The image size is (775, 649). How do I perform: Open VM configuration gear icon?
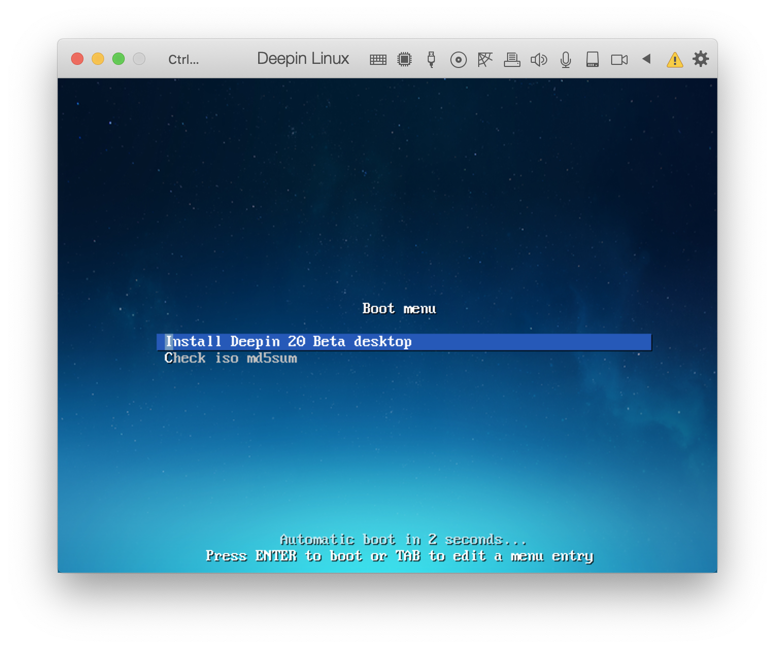(701, 59)
